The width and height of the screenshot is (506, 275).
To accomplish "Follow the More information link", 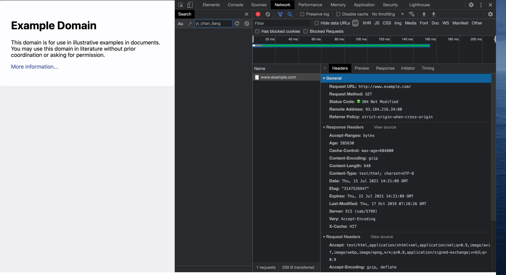I will 34,67.
